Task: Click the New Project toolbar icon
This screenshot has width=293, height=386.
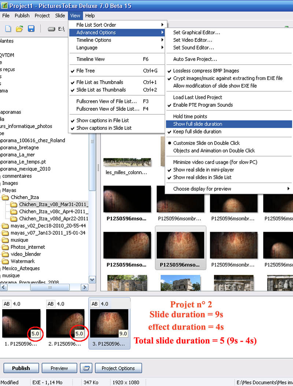Action: point(8,29)
